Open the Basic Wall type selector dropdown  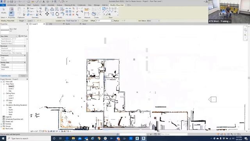pyautogui.click(x=27, y=30)
